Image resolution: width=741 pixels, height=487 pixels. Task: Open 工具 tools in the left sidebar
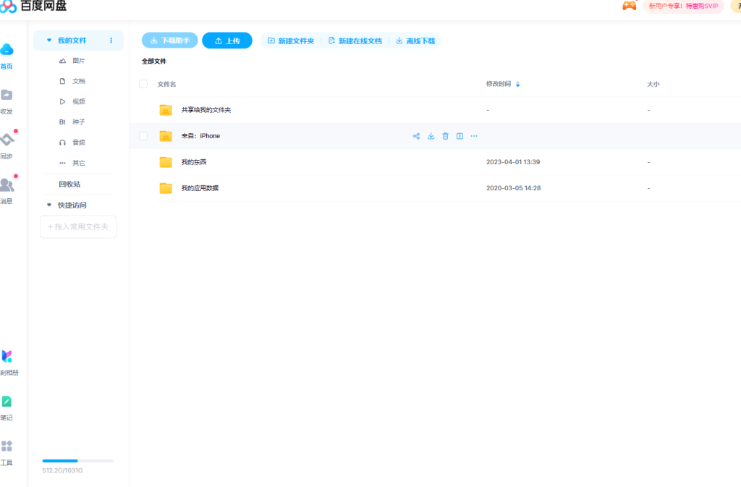(x=7, y=452)
